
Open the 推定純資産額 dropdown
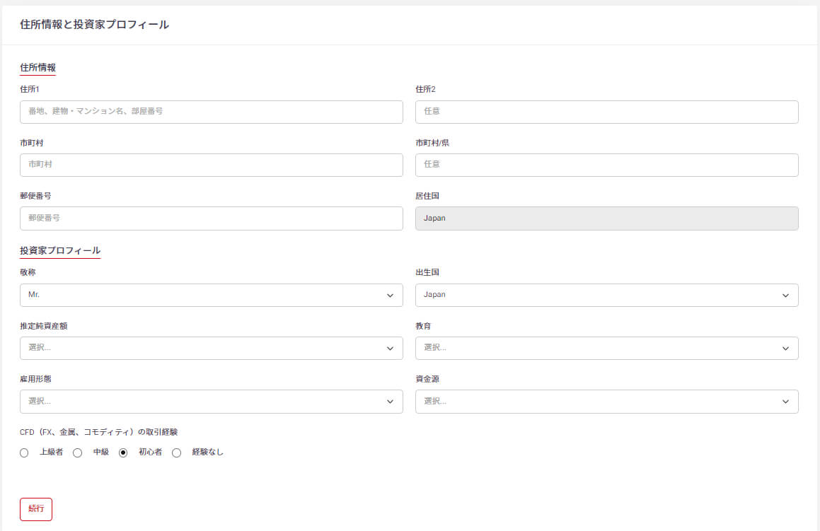click(211, 348)
